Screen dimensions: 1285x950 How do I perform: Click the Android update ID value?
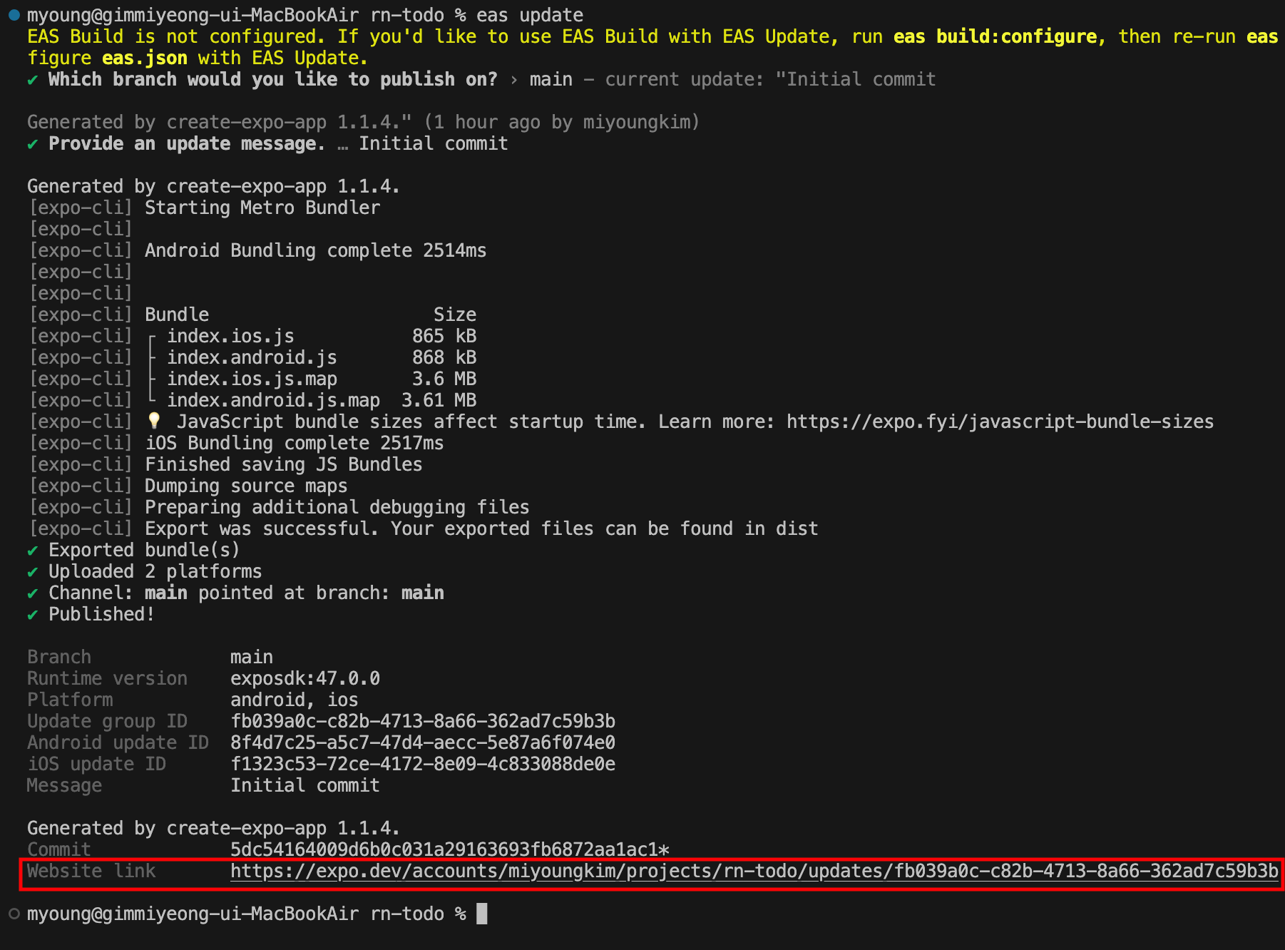click(423, 743)
